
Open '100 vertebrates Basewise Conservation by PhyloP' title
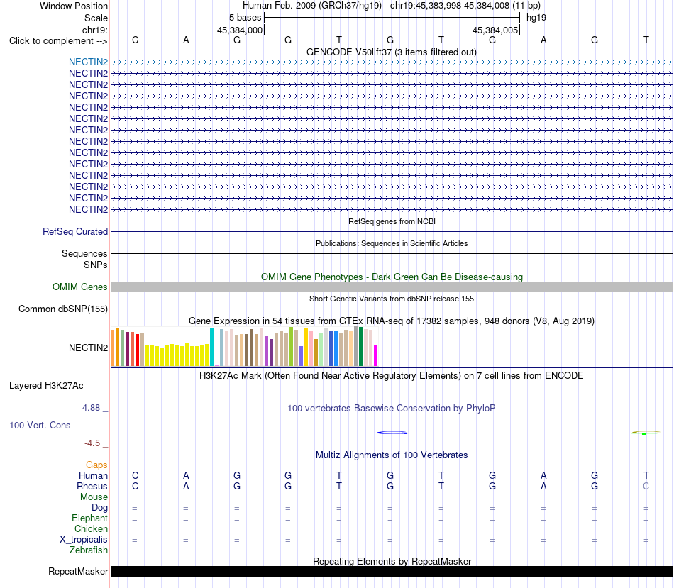click(392, 409)
